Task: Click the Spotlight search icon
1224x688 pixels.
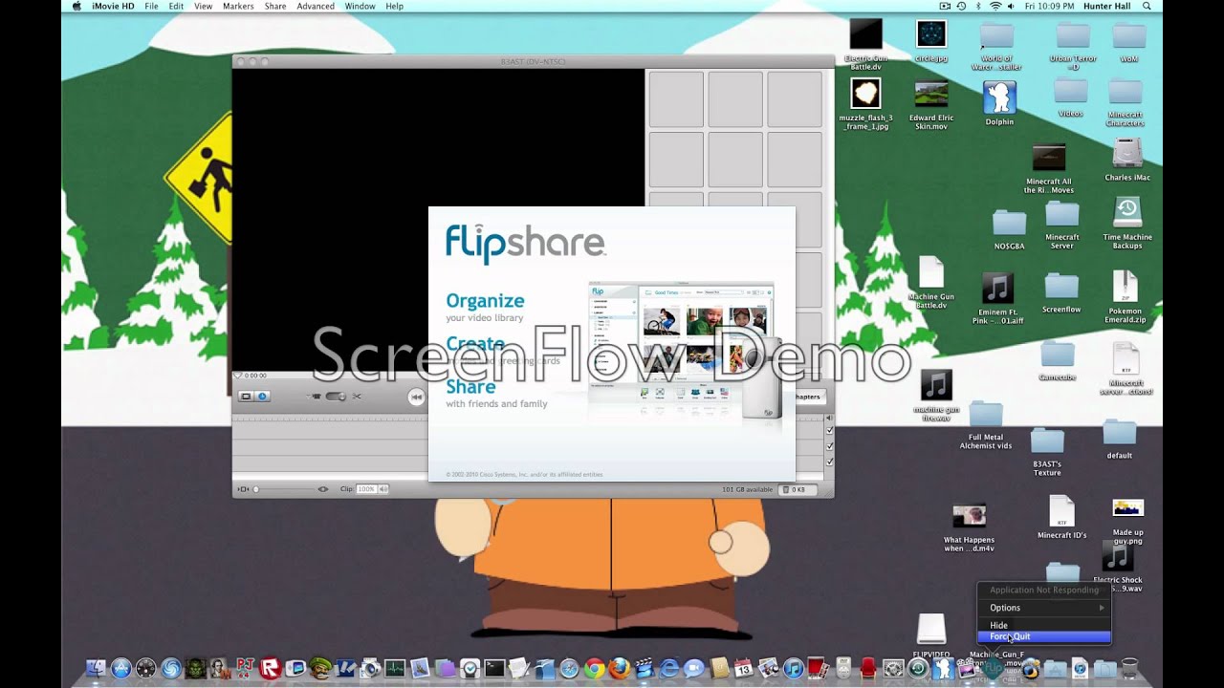Action: click(x=1147, y=6)
